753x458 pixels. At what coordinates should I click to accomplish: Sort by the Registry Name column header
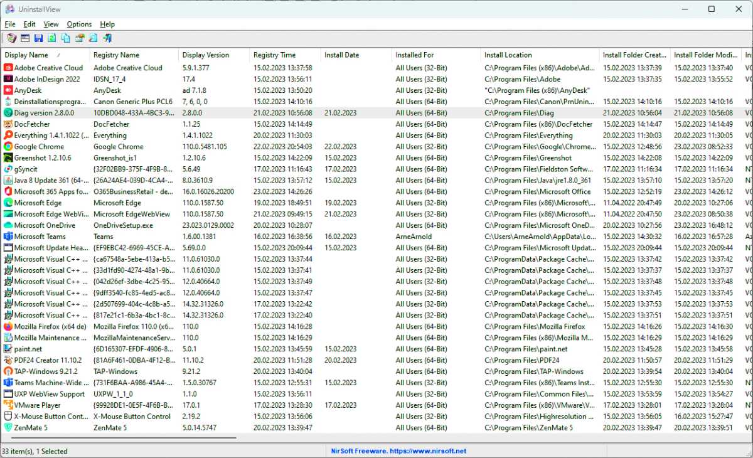(x=134, y=55)
